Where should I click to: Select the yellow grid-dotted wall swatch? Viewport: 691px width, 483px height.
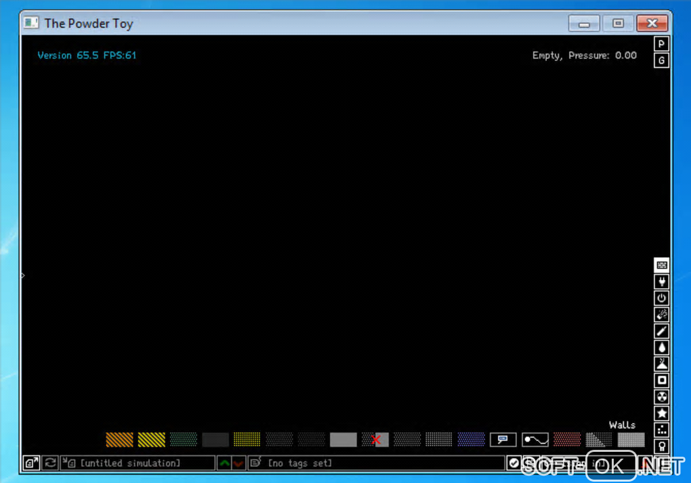tap(247, 440)
